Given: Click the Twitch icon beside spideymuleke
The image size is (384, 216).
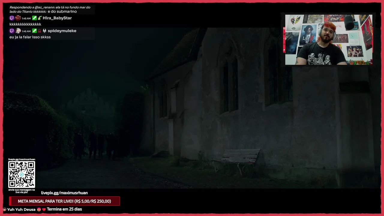Looking at the screenshot, I should click(x=12, y=31).
